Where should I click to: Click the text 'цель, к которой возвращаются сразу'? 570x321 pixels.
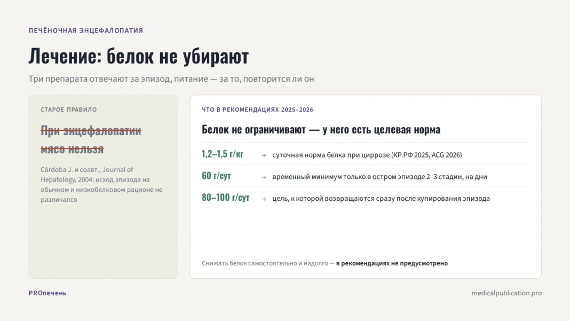click(334, 199)
